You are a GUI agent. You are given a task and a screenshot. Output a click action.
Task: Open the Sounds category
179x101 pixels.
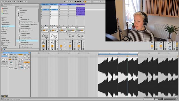5,19
